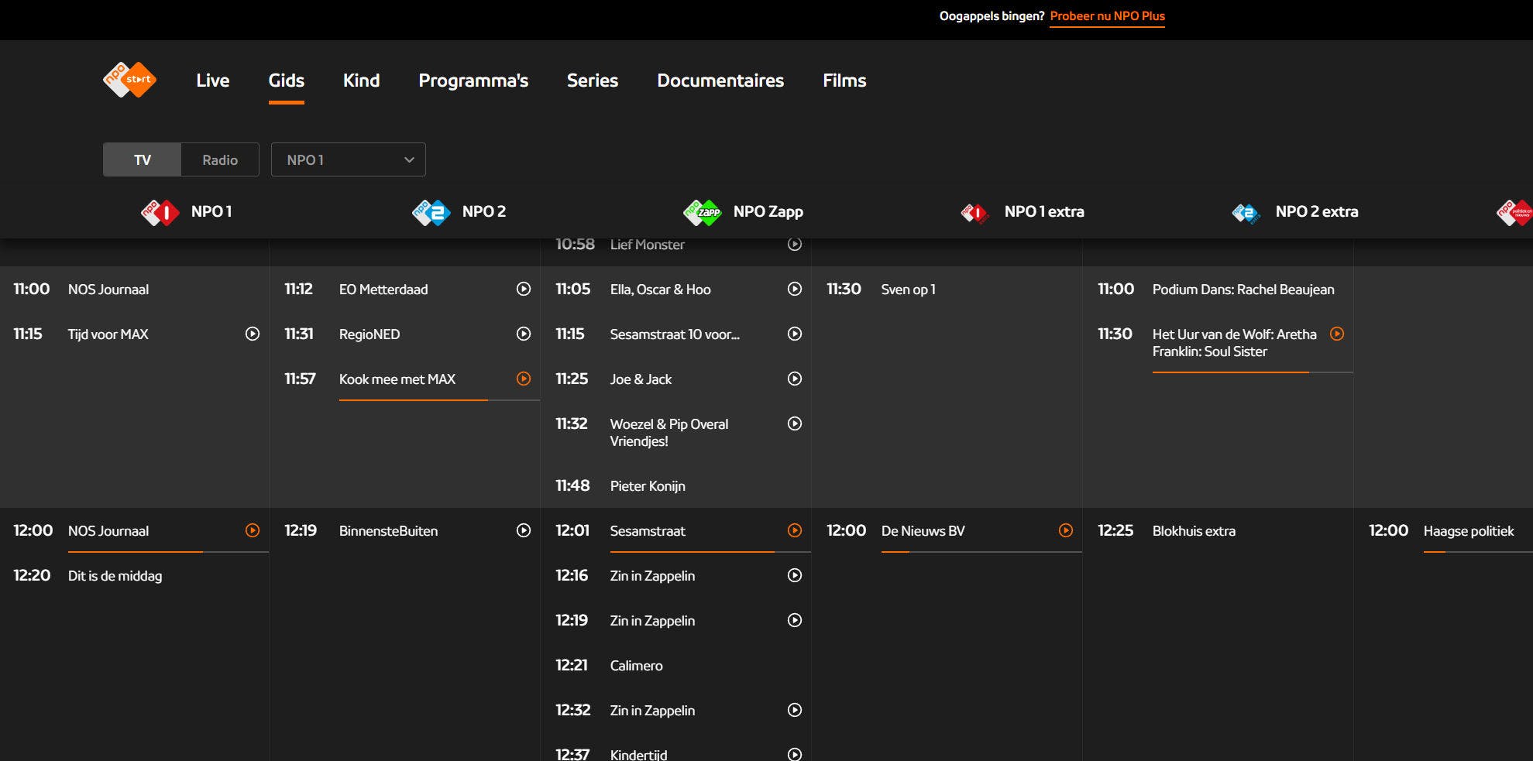Click the 12:01 Sesamstraat progress bar

(x=710, y=552)
